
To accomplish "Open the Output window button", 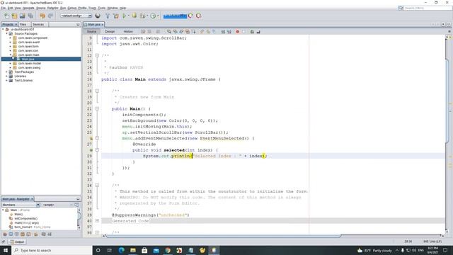I will (x=17, y=242).
